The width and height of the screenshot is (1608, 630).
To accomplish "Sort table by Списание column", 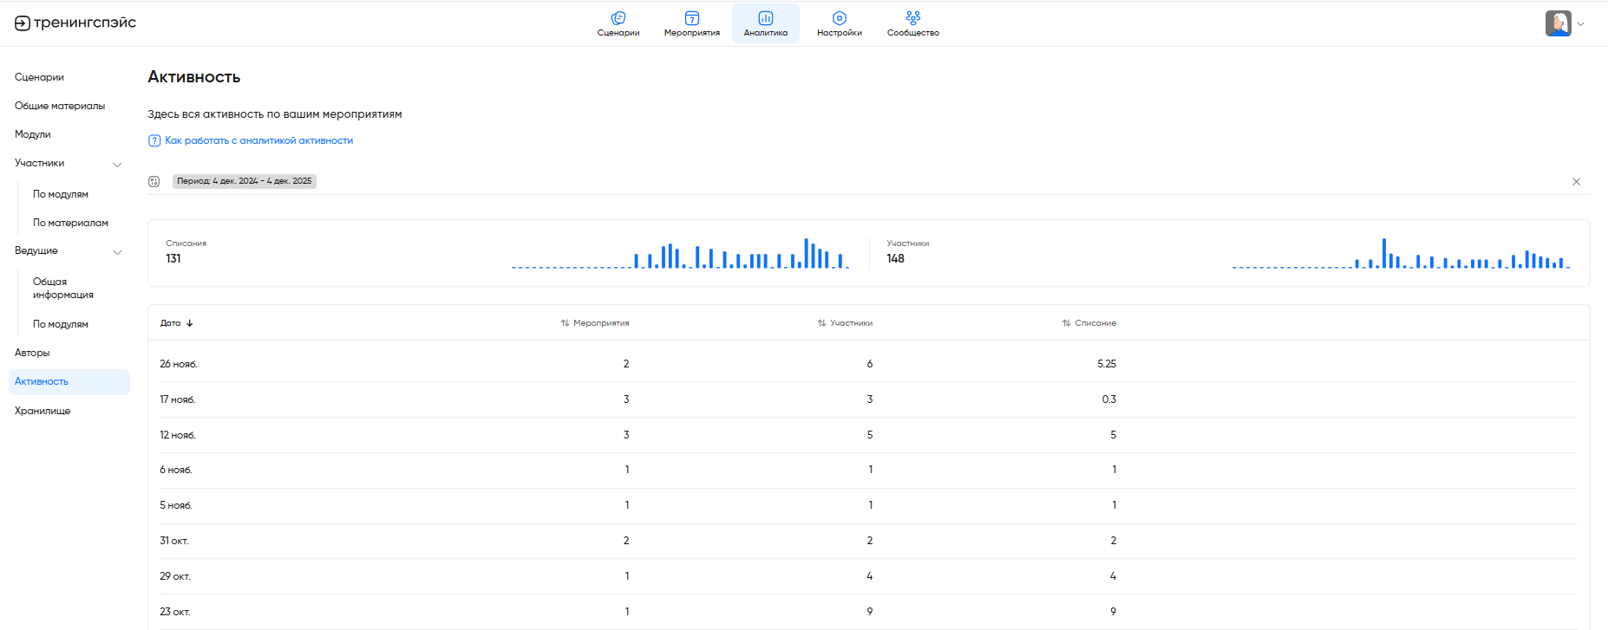I will 1089,323.
